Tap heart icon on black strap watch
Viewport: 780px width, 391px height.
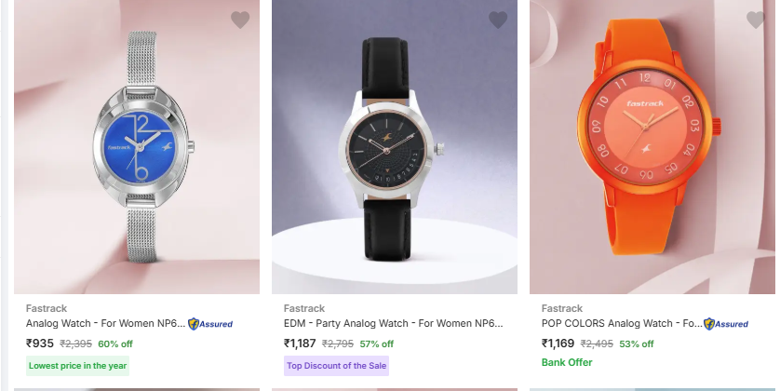point(498,20)
